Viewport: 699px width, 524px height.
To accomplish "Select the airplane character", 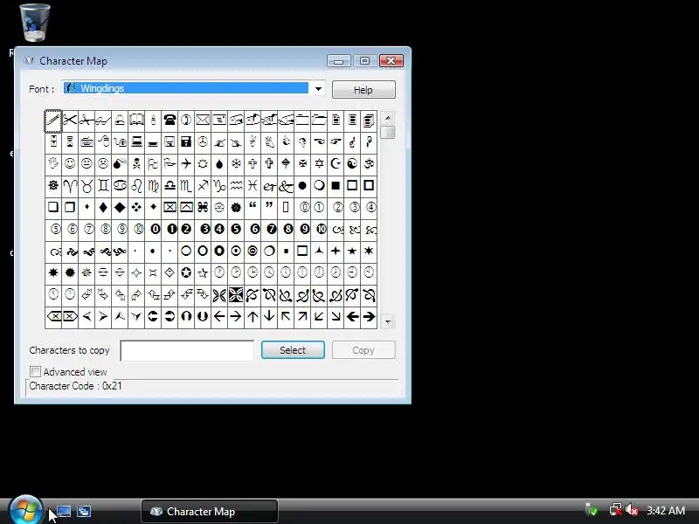I will (186, 164).
